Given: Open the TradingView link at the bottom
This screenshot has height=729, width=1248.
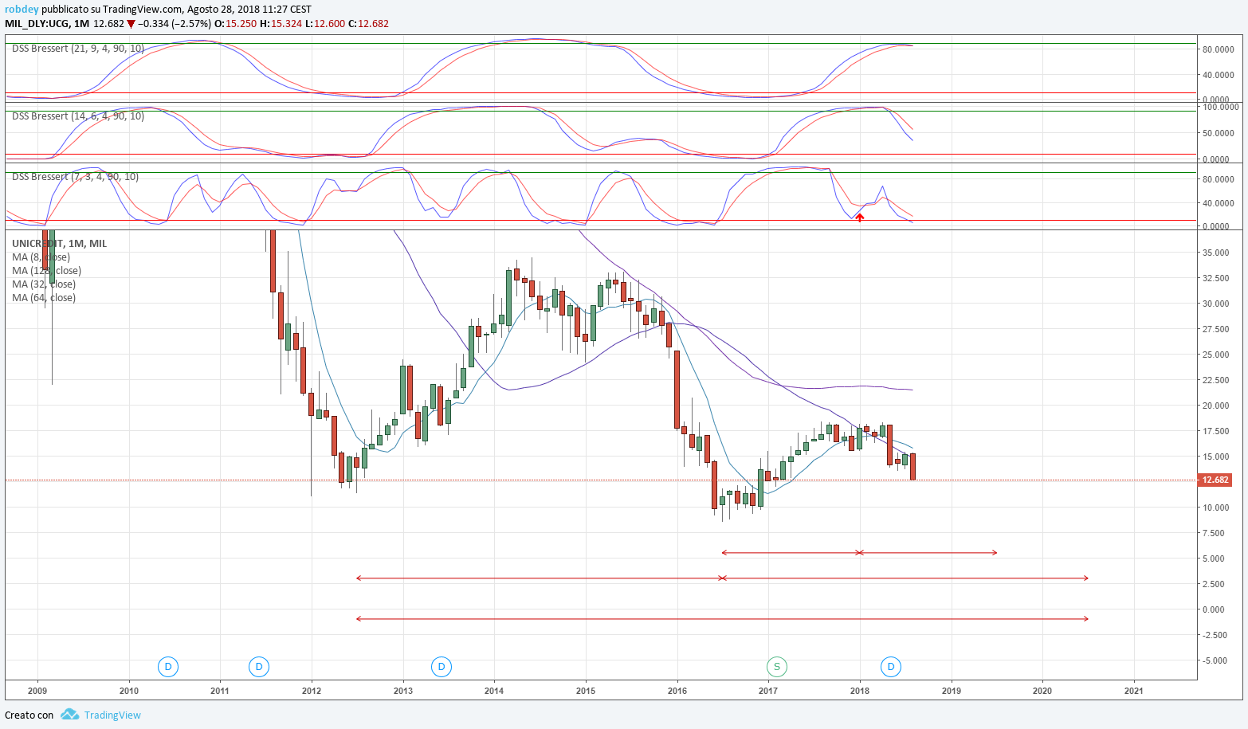Looking at the screenshot, I should click(x=112, y=715).
